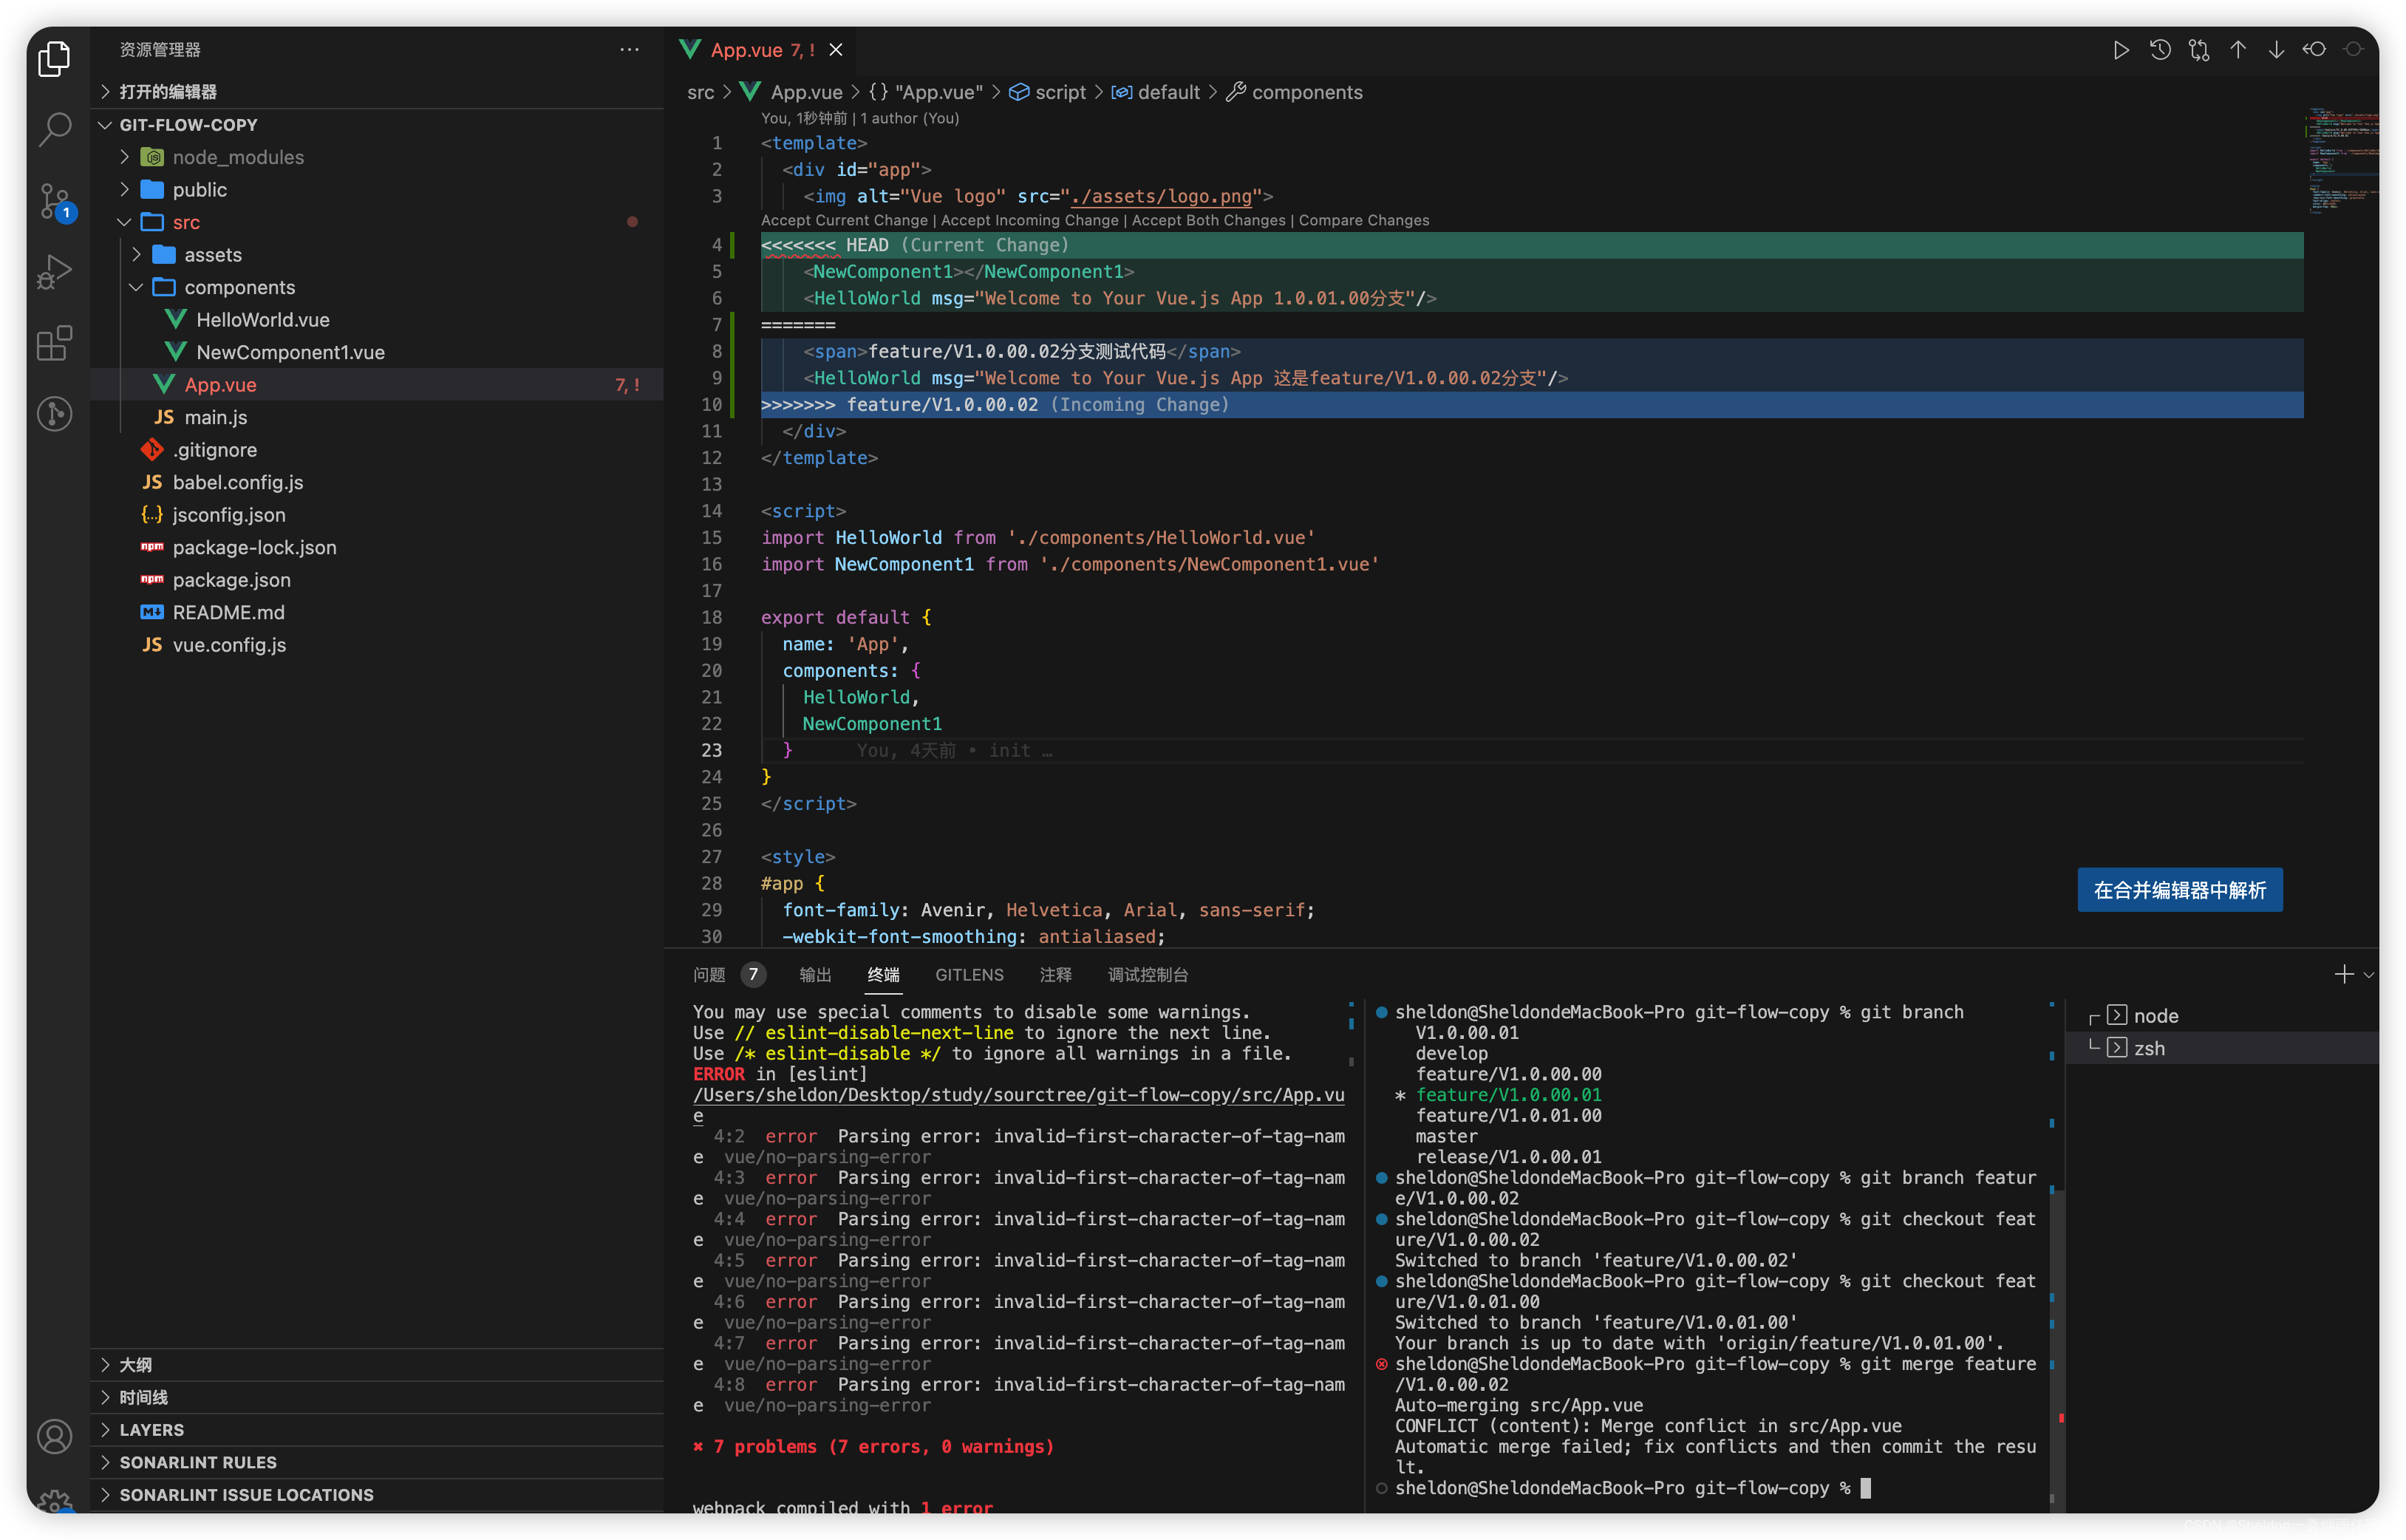Switch to the 终端 terminal tab

[x=883, y=974]
